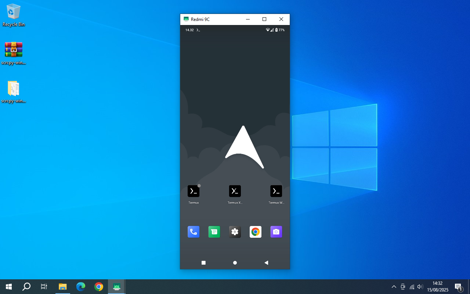Image resolution: width=470 pixels, height=294 pixels.
Task: Click the scrcpy icon in Redmi 9C title bar
Action: pos(186,19)
